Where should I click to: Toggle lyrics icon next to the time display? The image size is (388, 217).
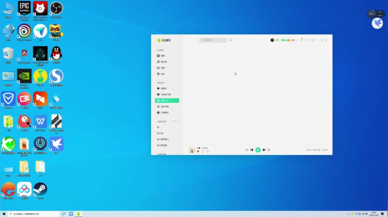[319, 150]
